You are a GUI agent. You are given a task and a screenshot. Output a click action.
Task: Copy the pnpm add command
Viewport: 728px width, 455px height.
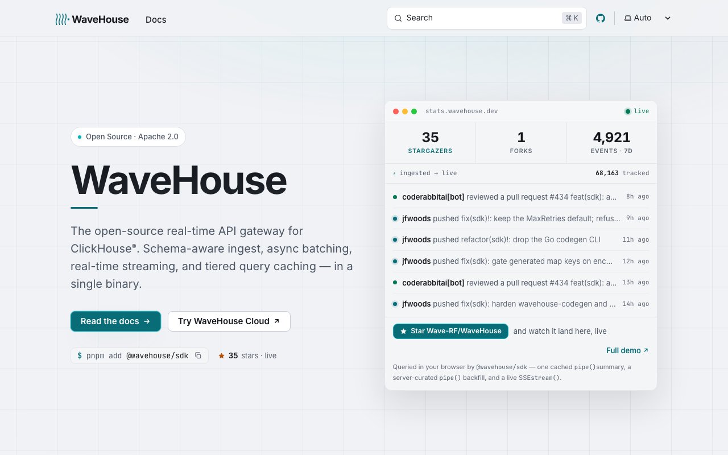pyautogui.click(x=198, y=355)
